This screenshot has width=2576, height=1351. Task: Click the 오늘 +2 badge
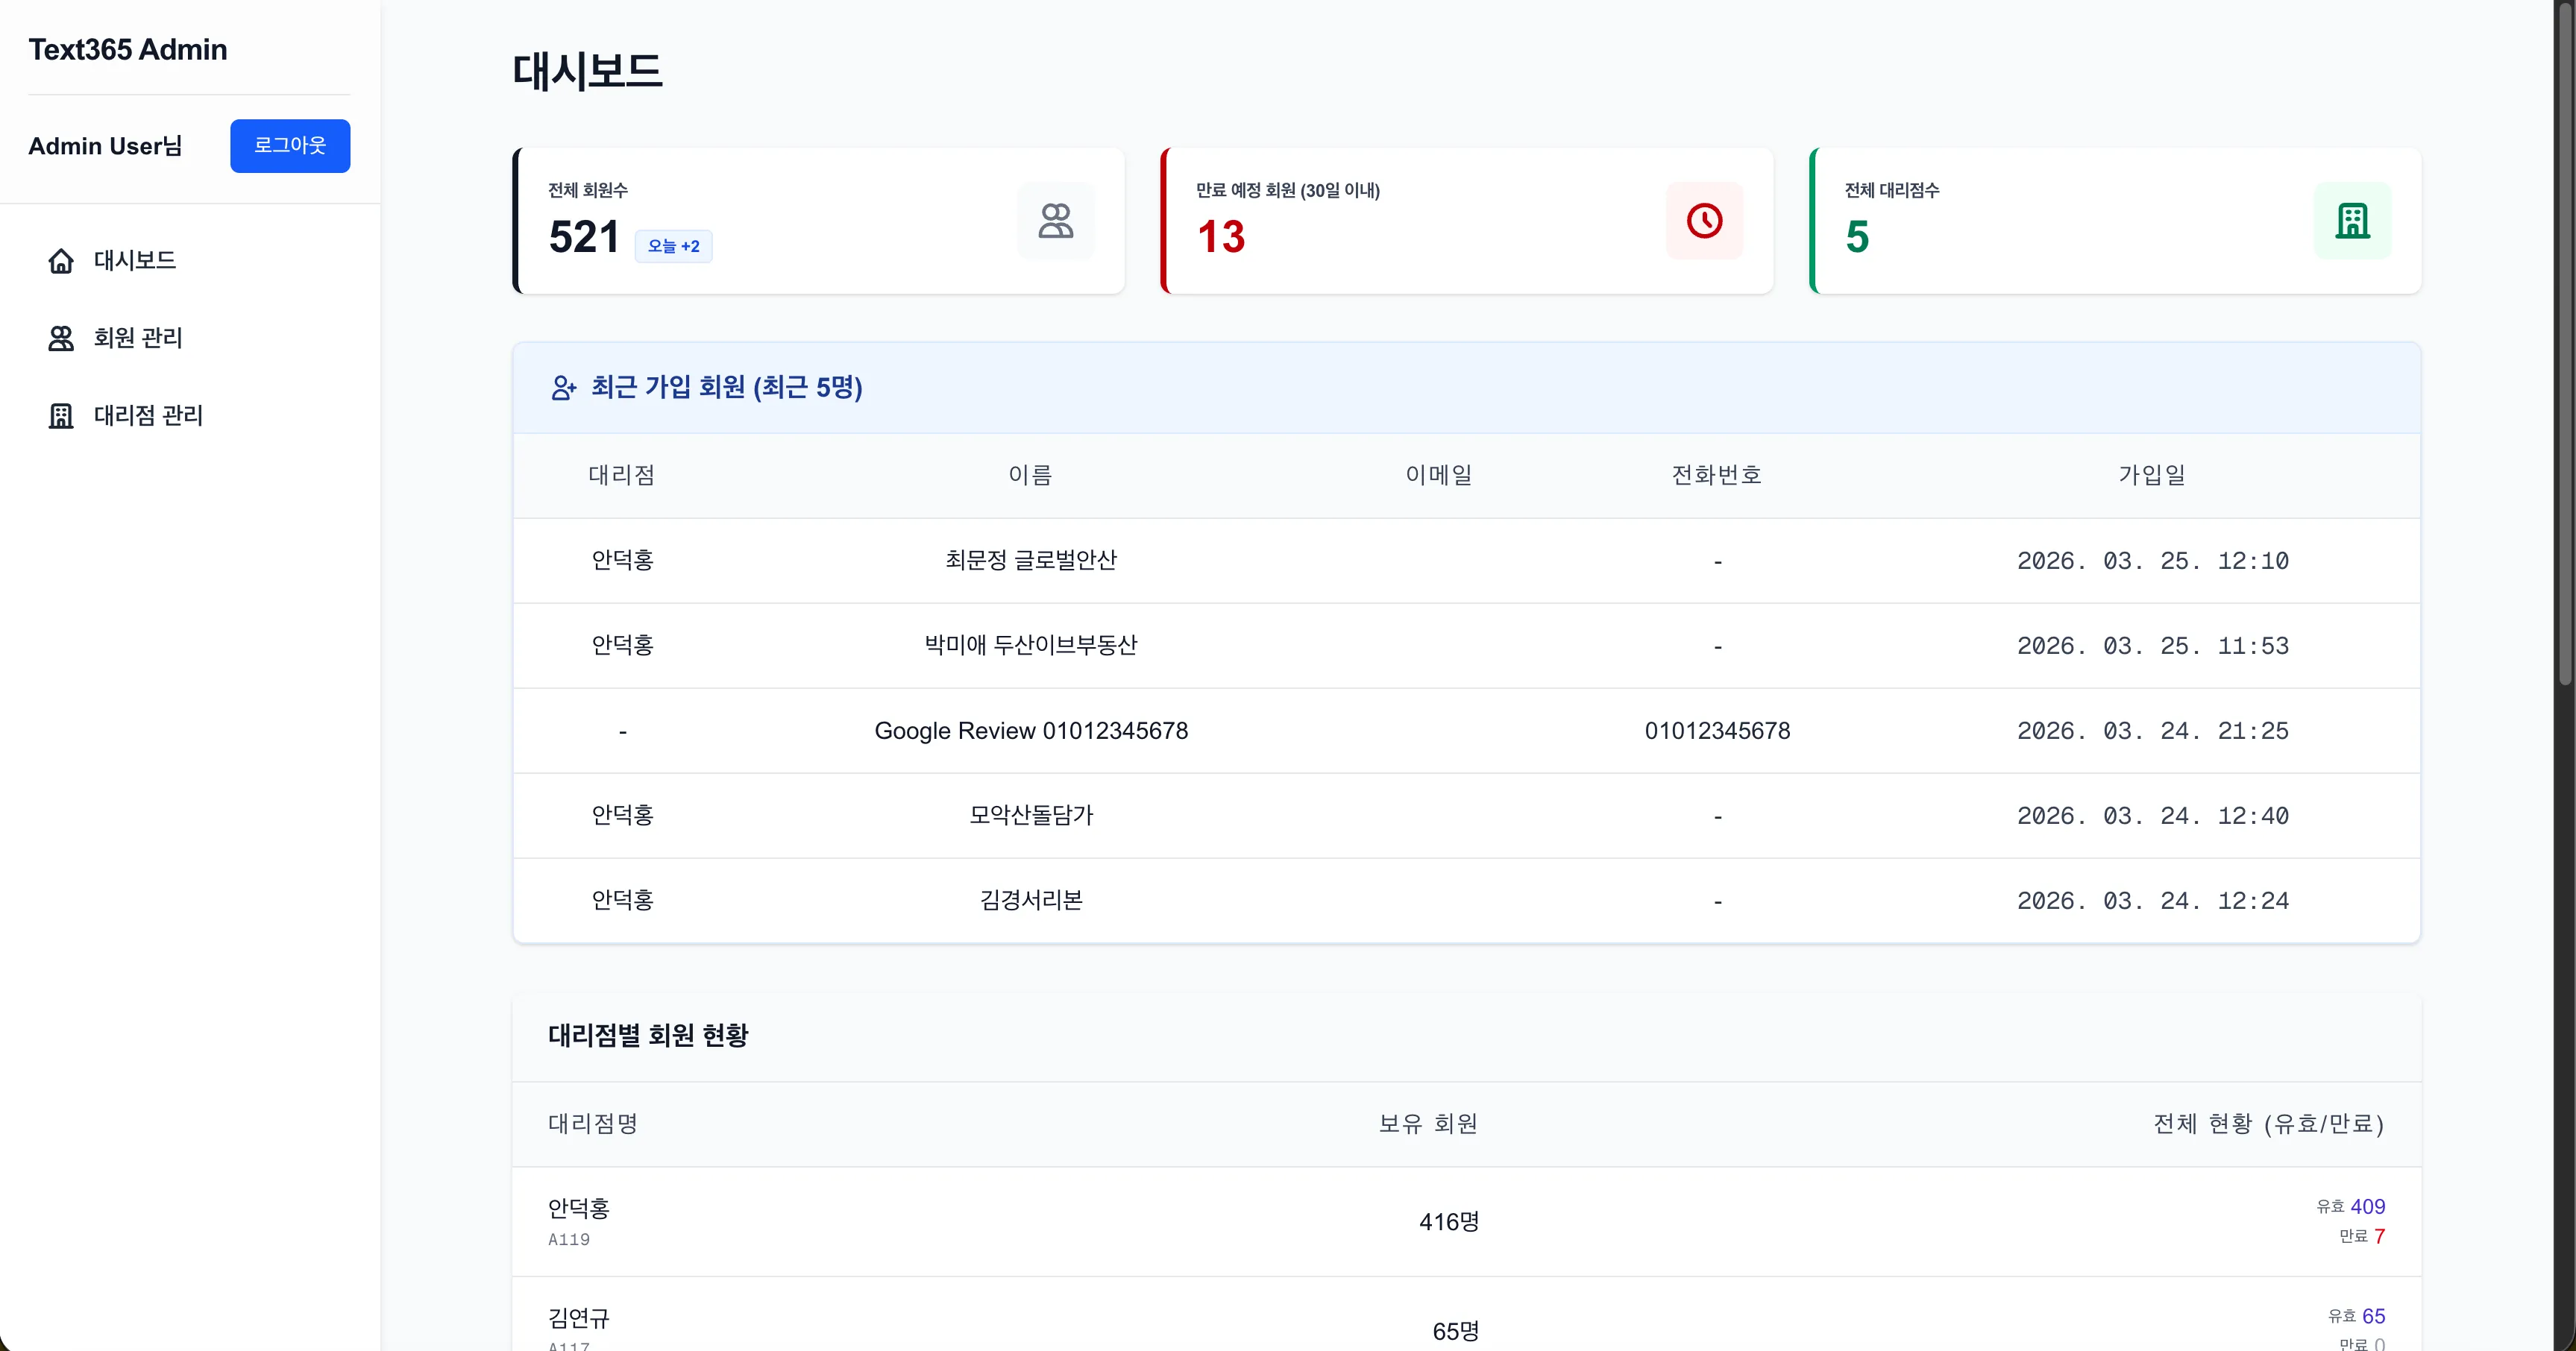[x=673, y=246]
